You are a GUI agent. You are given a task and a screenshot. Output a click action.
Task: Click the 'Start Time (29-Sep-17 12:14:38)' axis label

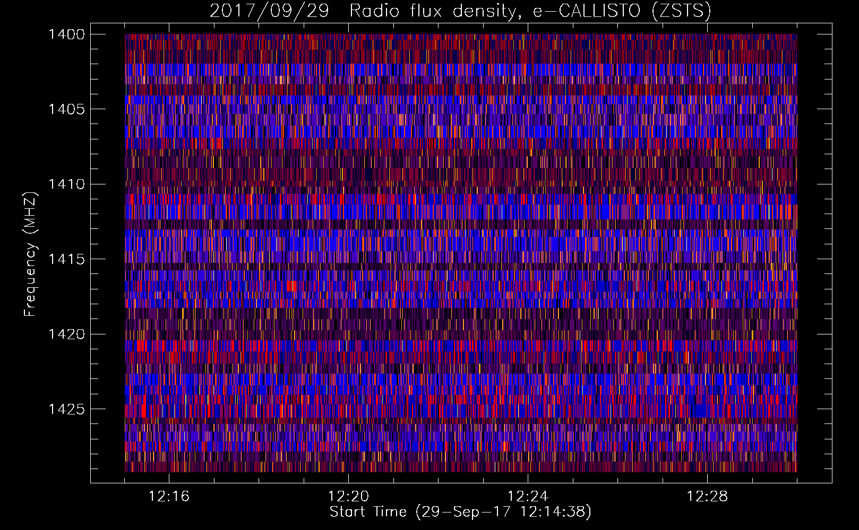point(460,512)
